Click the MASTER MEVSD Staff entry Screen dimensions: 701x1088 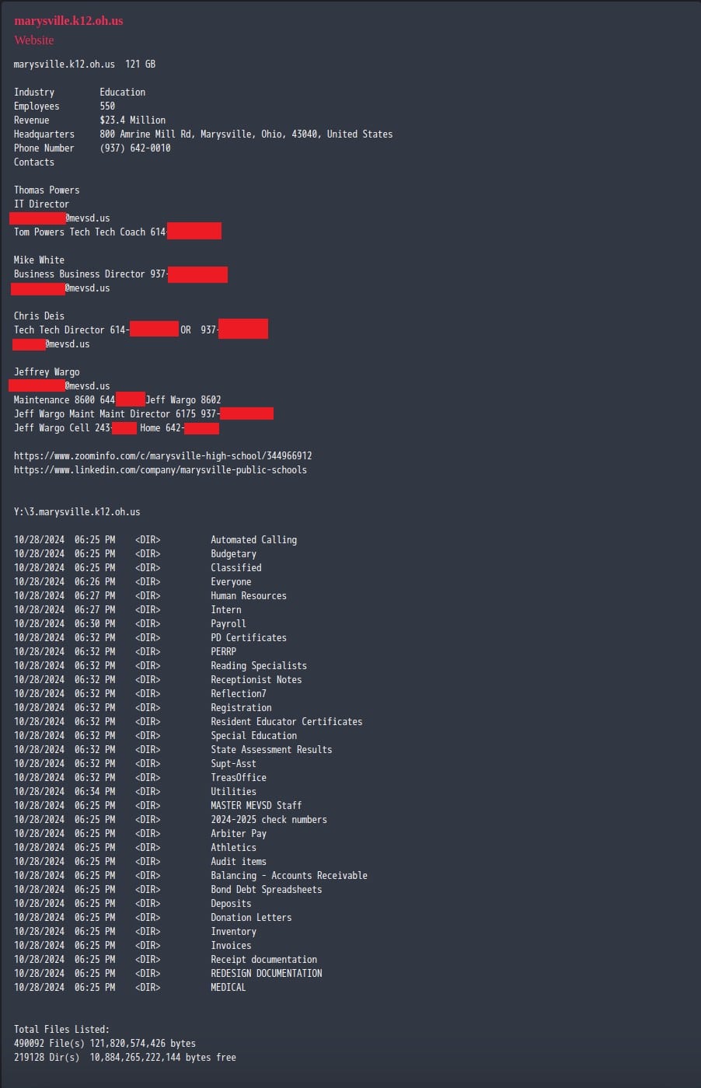click(256, 806)
